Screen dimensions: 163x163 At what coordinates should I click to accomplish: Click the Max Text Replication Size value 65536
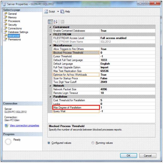click(104, 71)
